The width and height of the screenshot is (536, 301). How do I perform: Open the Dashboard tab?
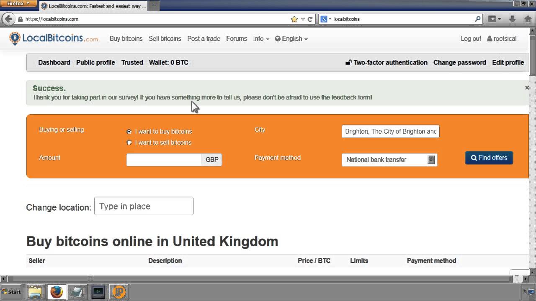(x=54, y=62)
